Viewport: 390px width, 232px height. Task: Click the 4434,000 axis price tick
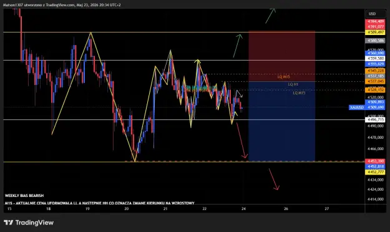pos(375,179)
